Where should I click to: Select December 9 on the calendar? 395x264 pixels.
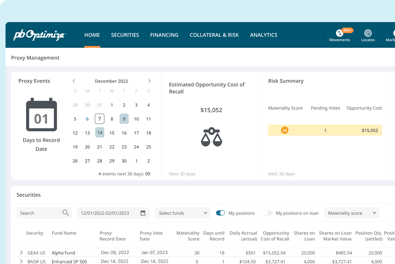click(124, 119)
